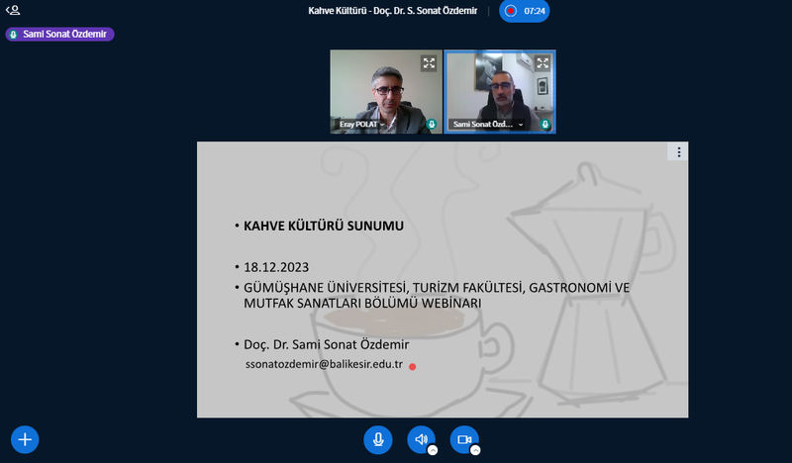This screenshot has width=792, height=463.
Task: Select Eray POLAT's video thumbnail
Action: [x=386, y=92]
